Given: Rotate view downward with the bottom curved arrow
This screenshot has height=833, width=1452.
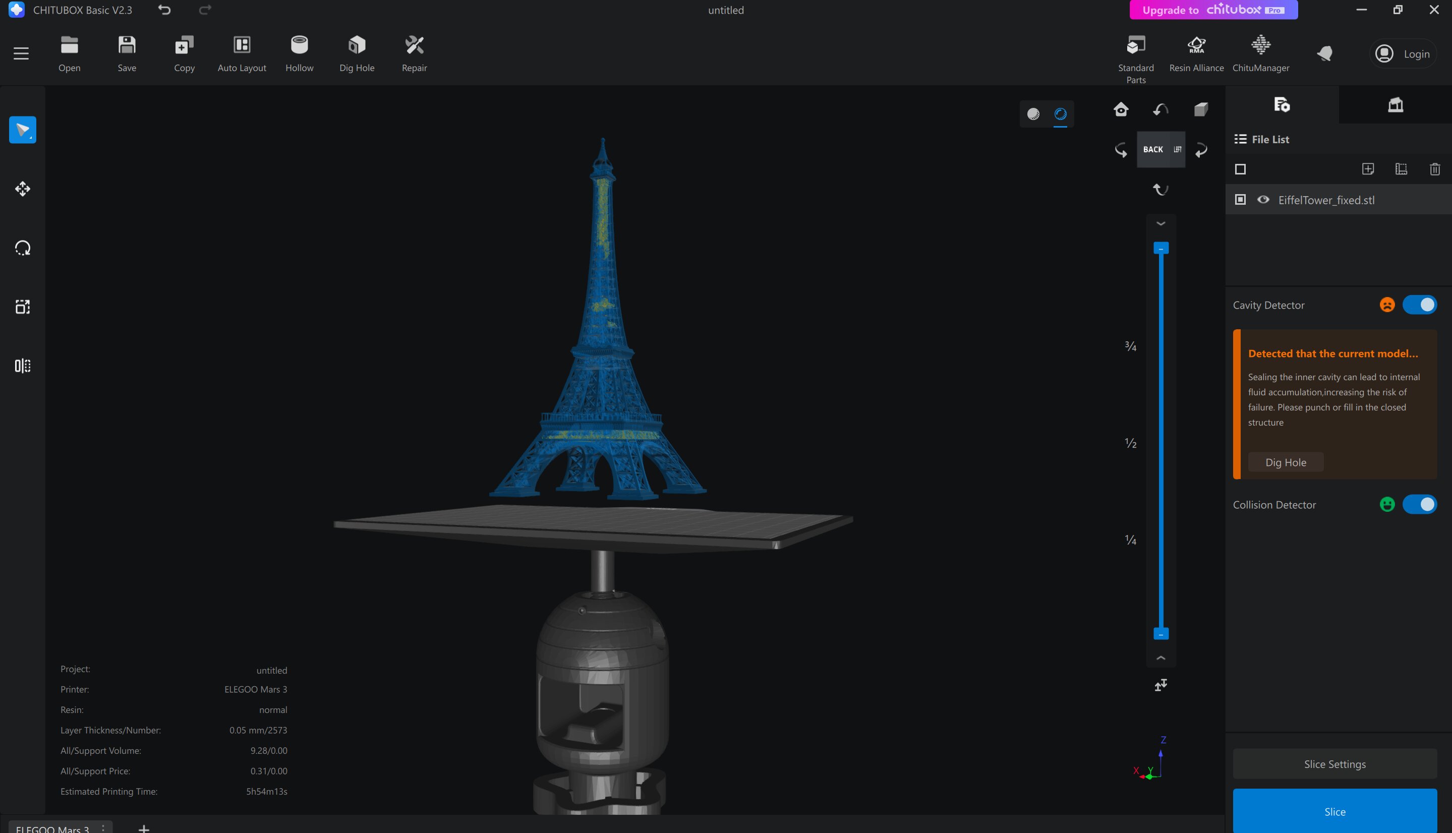Looking at the screenshot, I should (1160, 190).
